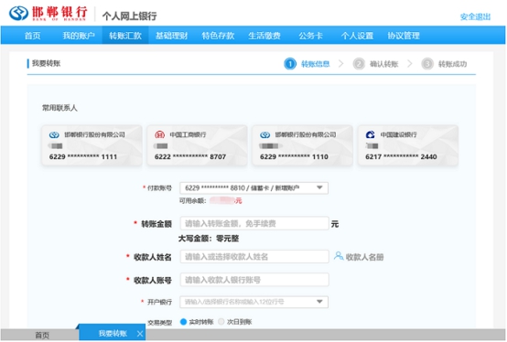Click the Bank of Handan logo
Image resolution: width=507 pixels, height=342 pixels.
point(49,14)
